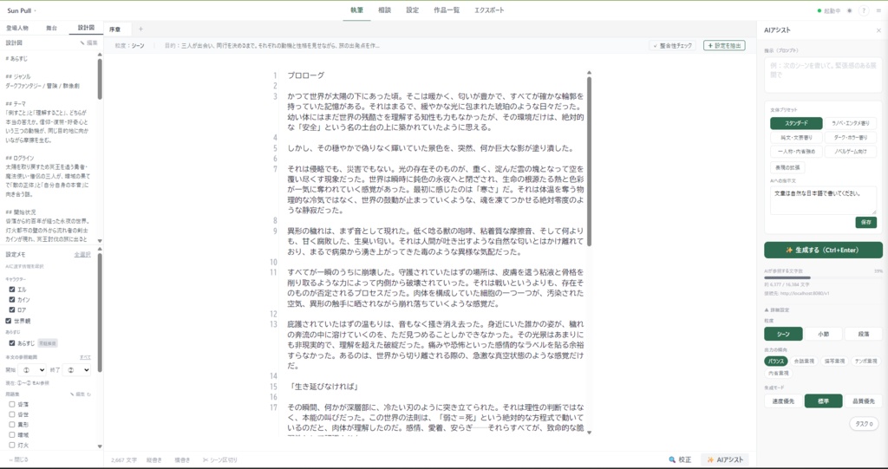Screen dimensions: 888x469
Task: Click the up arrow of the 設定メモ scrollbar
Action: 101,249
